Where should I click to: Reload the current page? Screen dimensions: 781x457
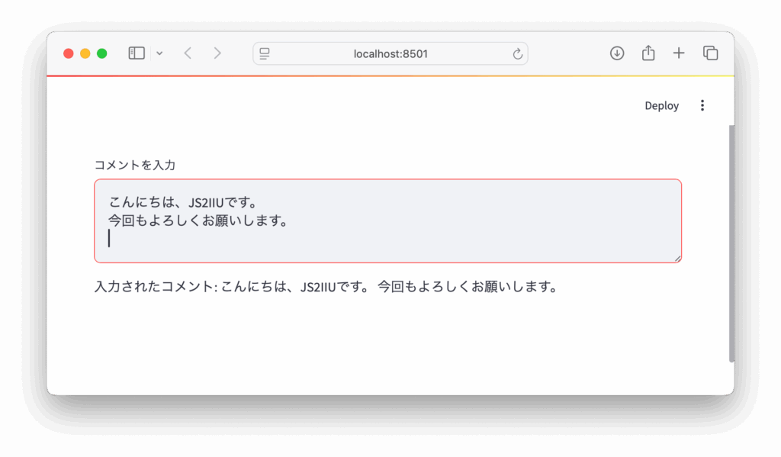pyautogui.click(x=517, y=53)
